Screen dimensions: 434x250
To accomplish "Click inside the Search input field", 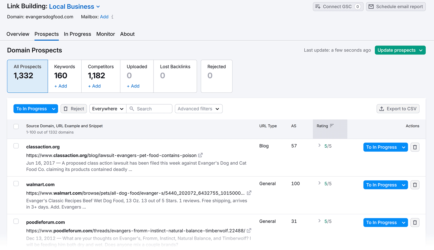I will [x=149, y=109].
